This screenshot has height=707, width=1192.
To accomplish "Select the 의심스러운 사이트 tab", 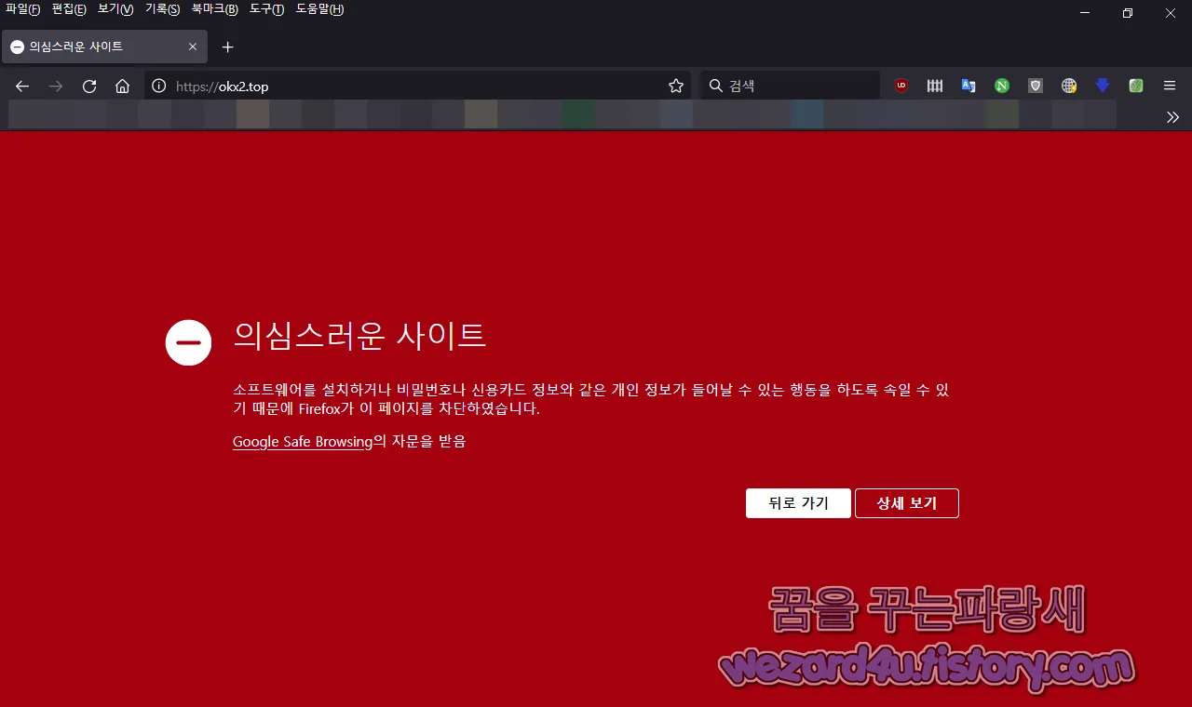I will [104, 47].
